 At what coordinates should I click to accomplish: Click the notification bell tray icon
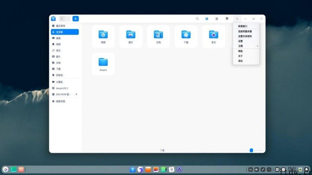coord(307,170)
